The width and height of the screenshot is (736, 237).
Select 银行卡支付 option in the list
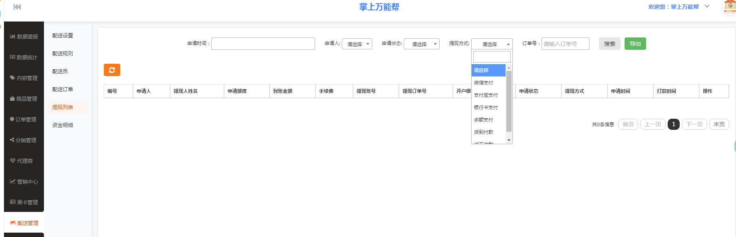pyautogui.click(x=486, y=108)
